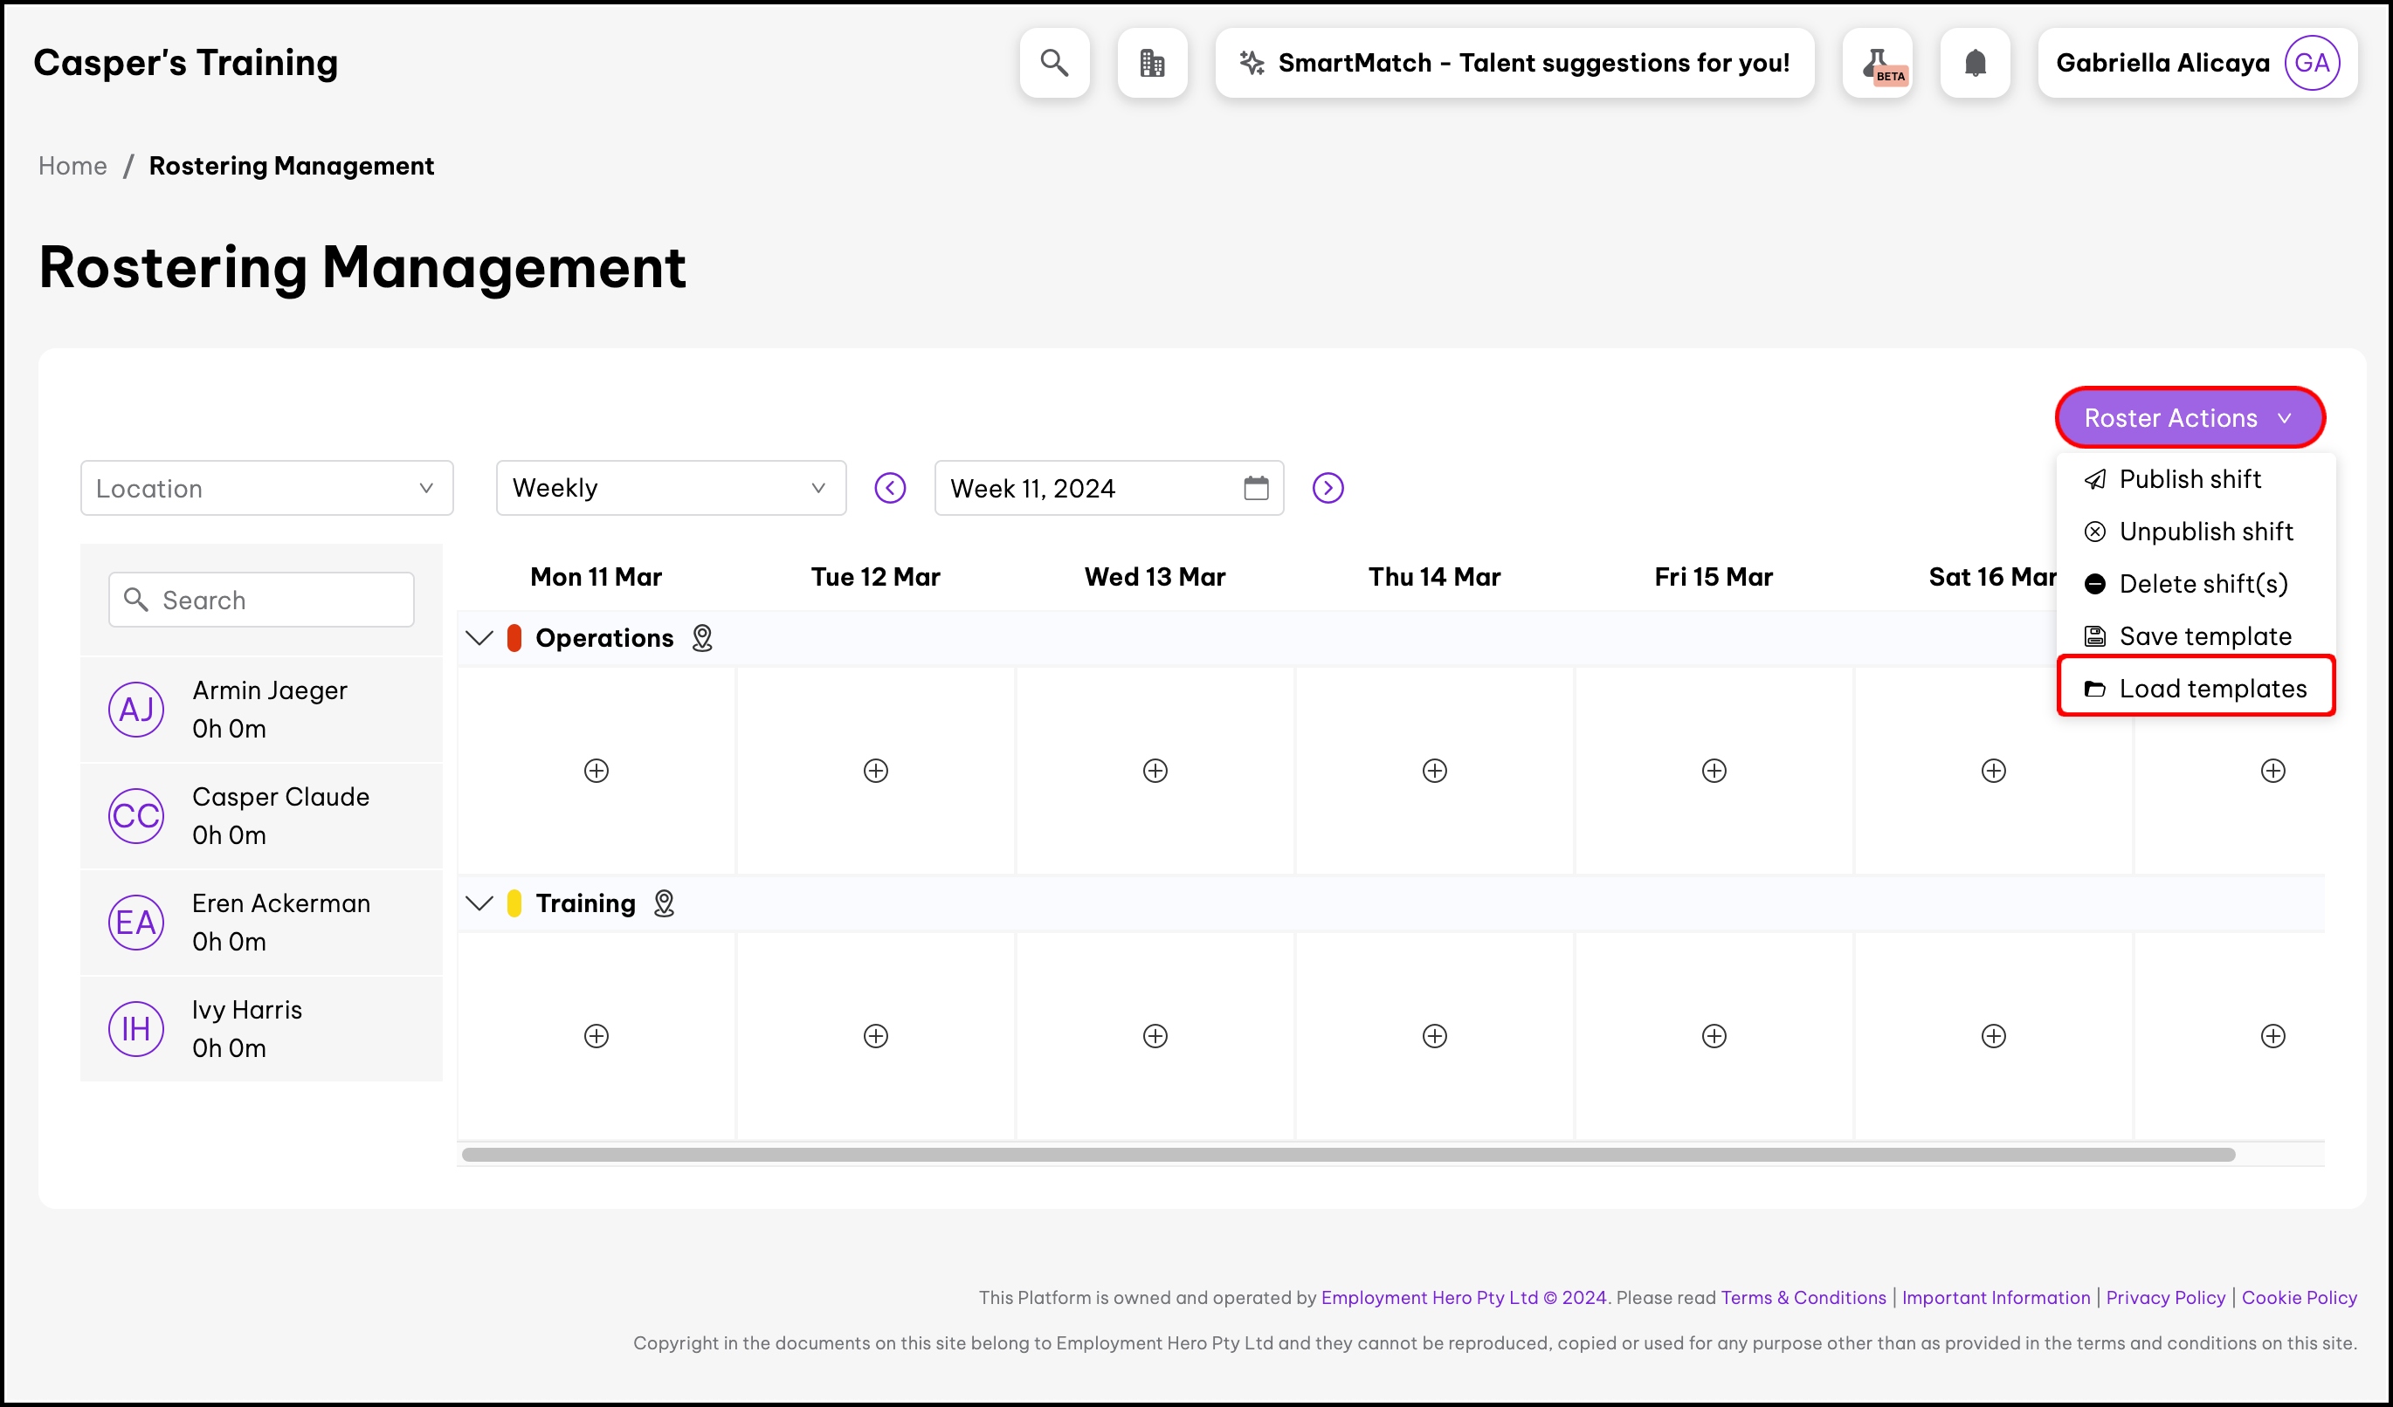Open the Weekly view dropdown
Image resolution: width=2393 pixels, height=1407 pixels.
coord(671,488)
